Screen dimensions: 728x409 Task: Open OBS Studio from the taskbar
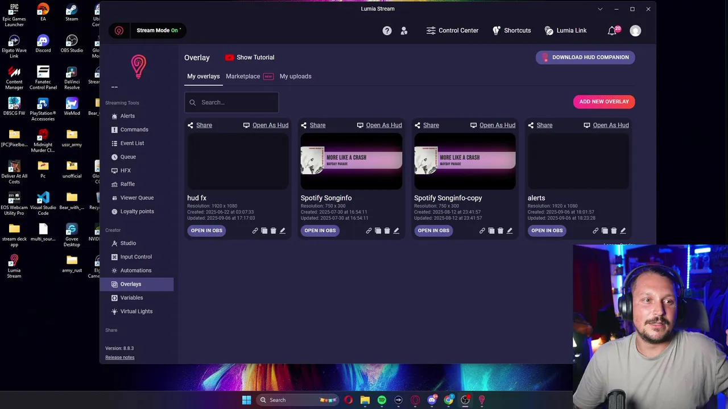tap(465, 400)
